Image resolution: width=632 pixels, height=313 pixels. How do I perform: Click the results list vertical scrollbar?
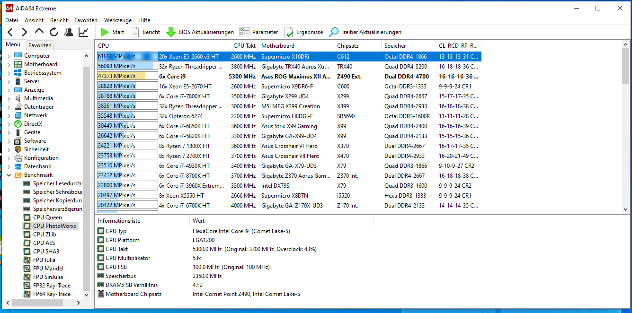(x=626, y=126)
